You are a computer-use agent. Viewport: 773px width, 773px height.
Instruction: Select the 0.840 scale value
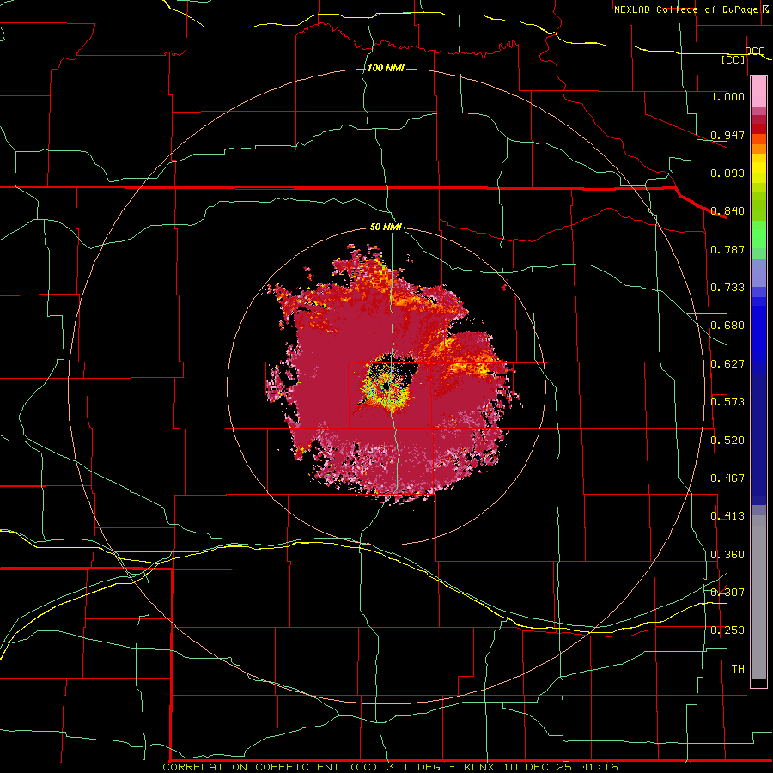727,211
